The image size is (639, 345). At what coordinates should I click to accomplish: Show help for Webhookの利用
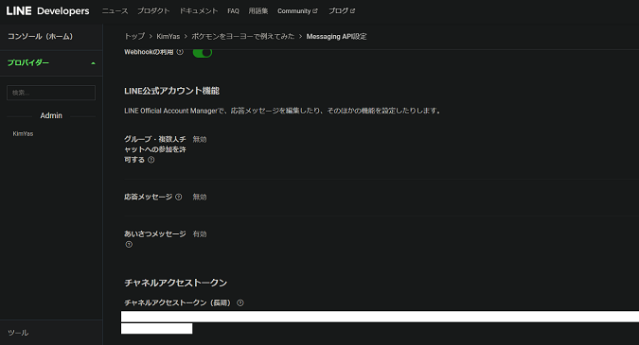point(180,52)
